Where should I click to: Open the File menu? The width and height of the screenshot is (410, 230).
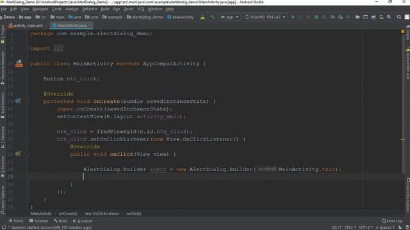pyautogui.click(x=4, y=9)
